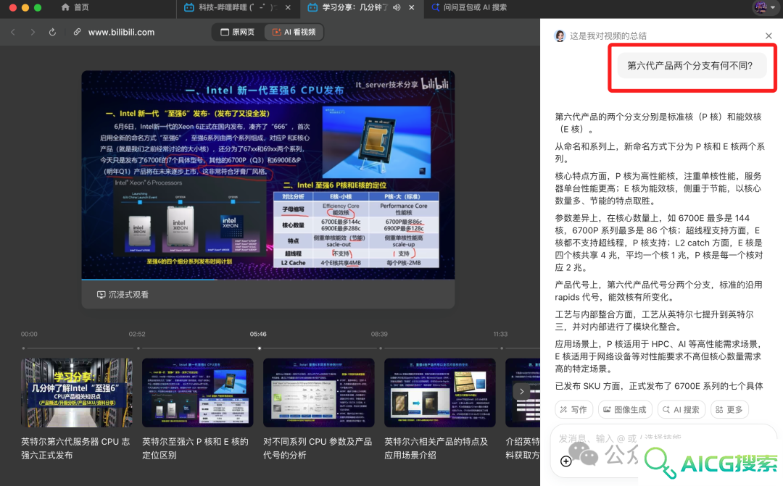The width and height of the screenshot is (783, 486).
Task: Go forward to next page
Action: (x=33, y=32)
